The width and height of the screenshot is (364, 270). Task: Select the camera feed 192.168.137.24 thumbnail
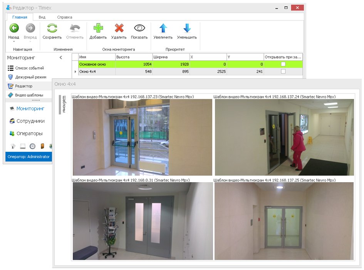[x=284, y=137]
